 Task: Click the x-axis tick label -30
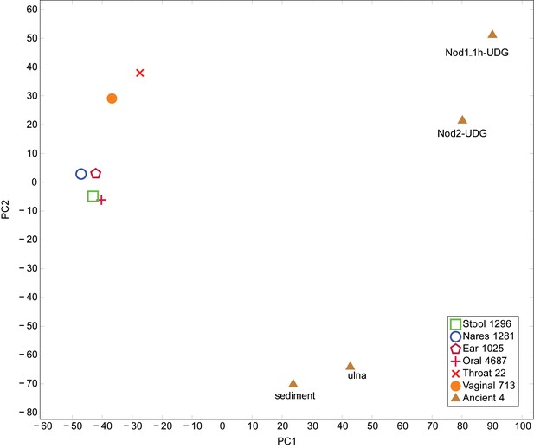132,426
